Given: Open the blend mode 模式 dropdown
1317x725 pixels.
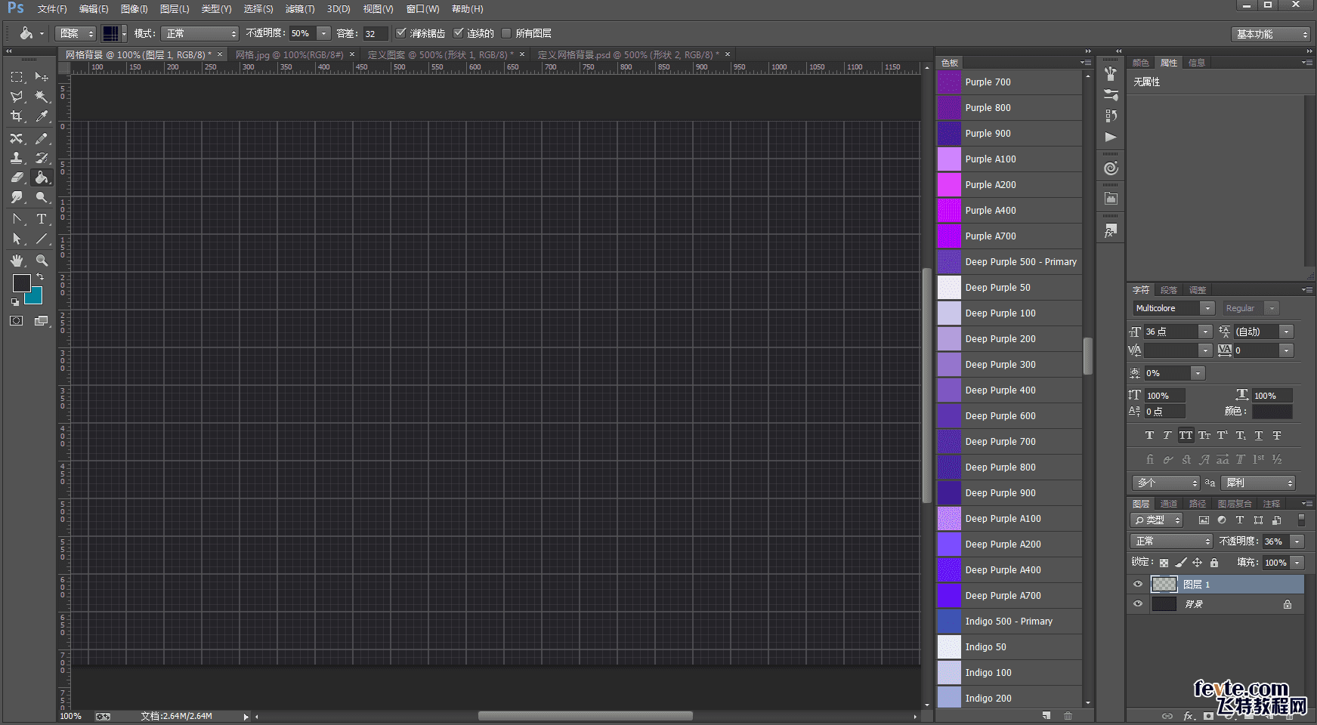Looking at the screenshot, I should point(200,33).
